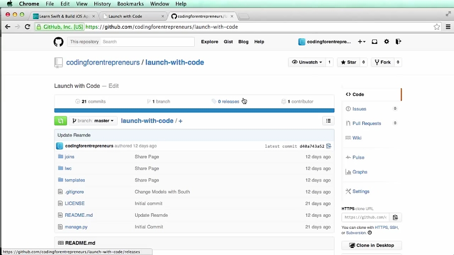Bookmark this page with star icon

click(x=437, y=27)
